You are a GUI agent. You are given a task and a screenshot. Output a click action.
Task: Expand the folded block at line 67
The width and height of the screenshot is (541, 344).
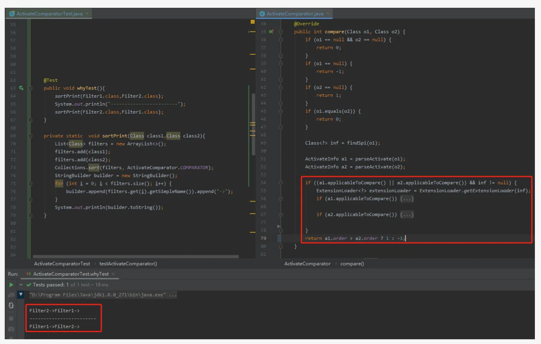(x=281, y=215)
